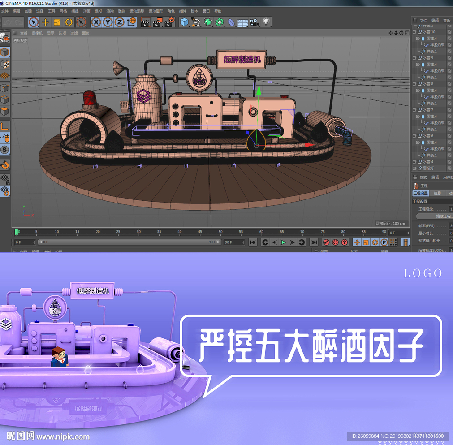The height and width of the screenshot is (445, 453).
Task: Select Workplane orange grid icon
Action: click(5, 76)
